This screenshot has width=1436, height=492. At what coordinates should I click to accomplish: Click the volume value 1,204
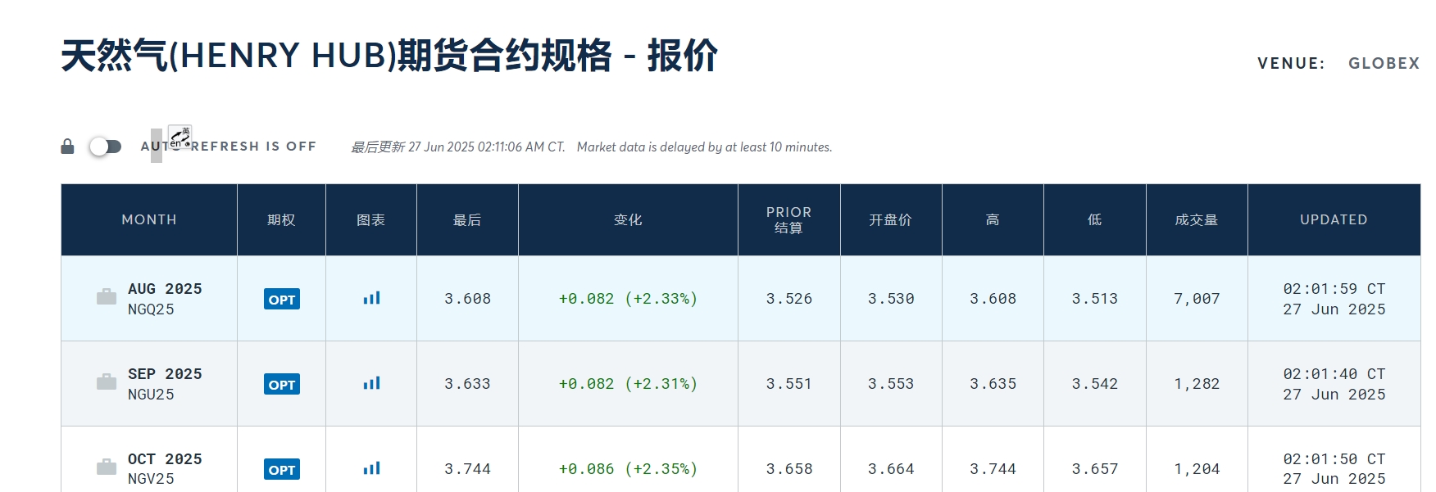(1197, 469)
